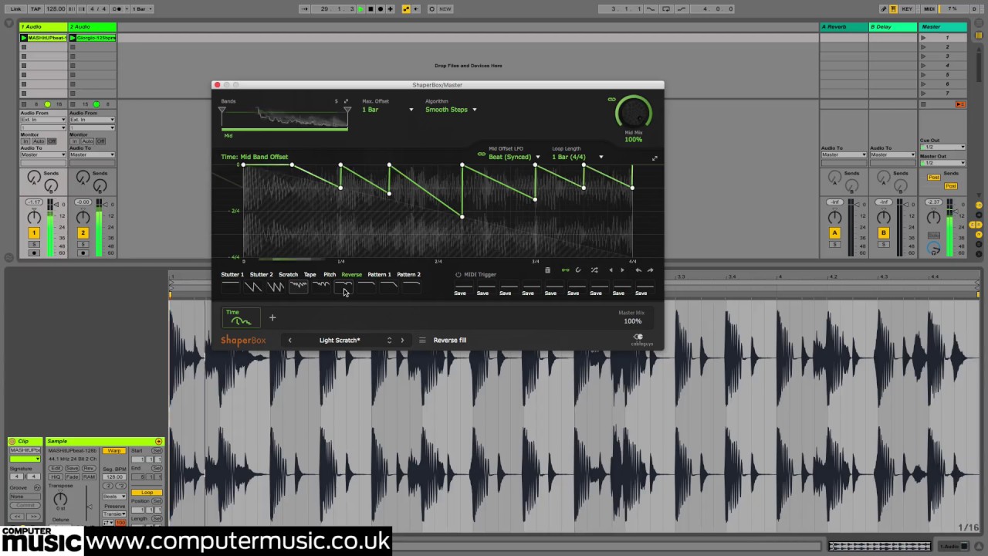This screenshot has width=988, height=556.
Task: Open the global quantization 1 Bar menu
Action: (142, 8)
